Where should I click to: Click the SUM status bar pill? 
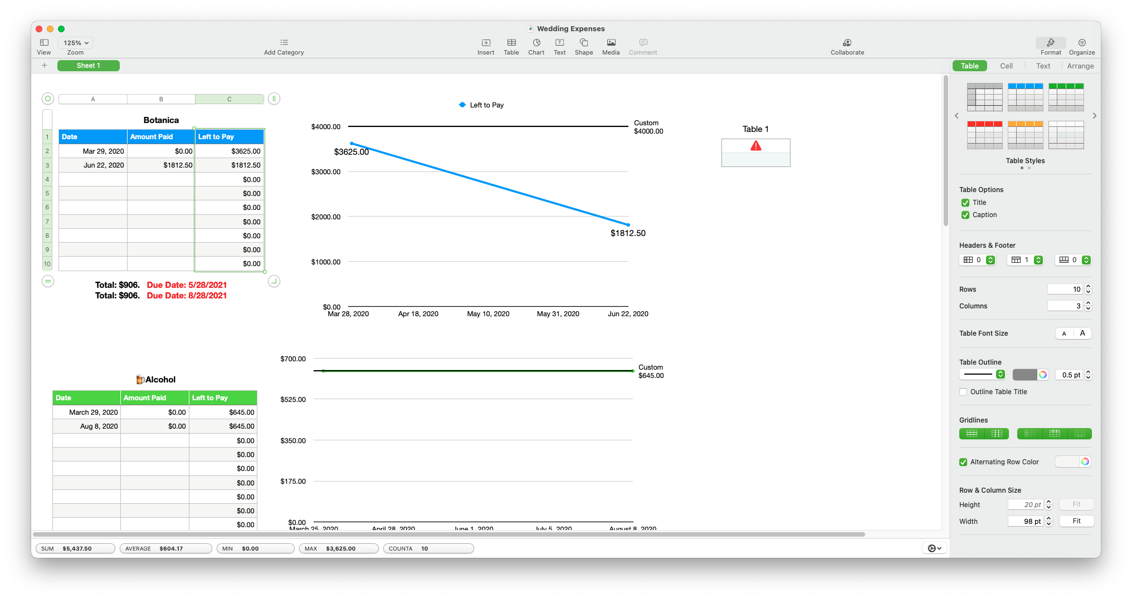76,548
